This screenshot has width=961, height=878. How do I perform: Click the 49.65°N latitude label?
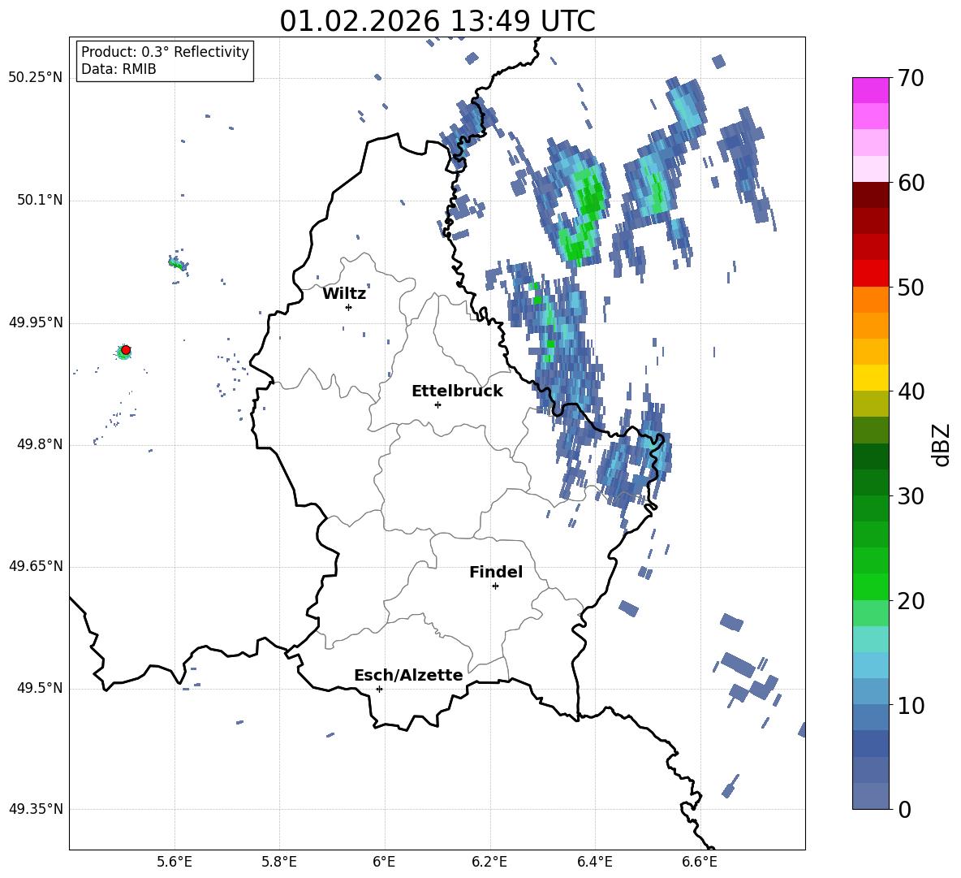(x=36, y=567)
